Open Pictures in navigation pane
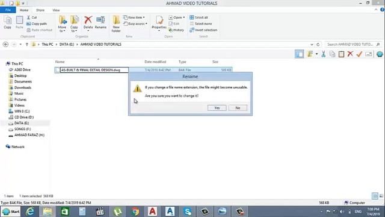 coord(20,99)
